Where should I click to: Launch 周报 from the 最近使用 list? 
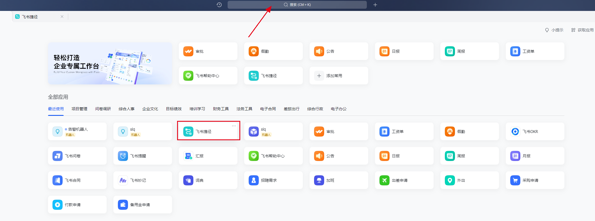(470, 156)
